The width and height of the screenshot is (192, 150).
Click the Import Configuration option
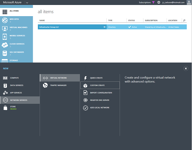point(100,93)
